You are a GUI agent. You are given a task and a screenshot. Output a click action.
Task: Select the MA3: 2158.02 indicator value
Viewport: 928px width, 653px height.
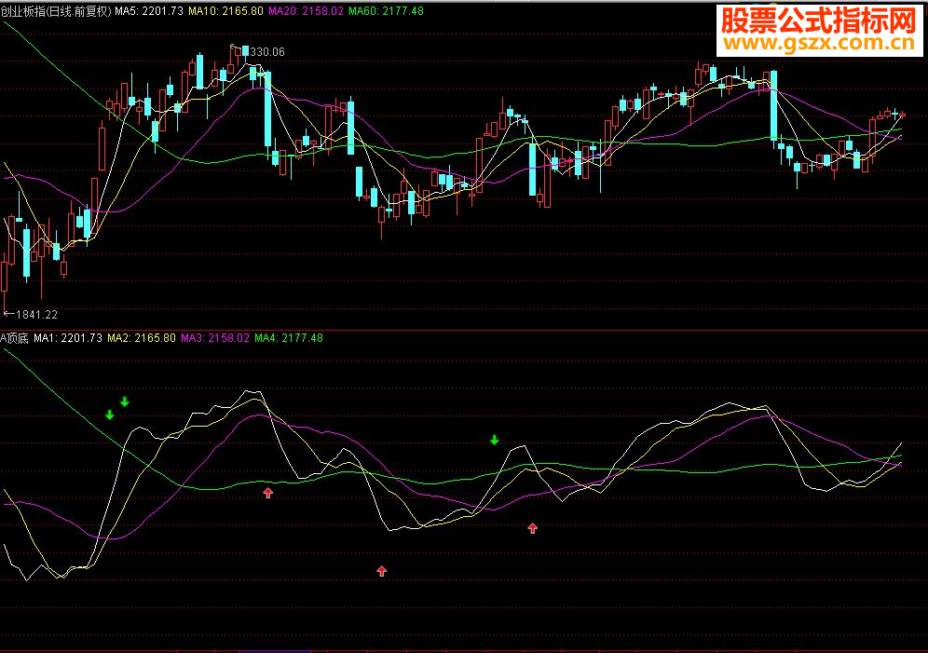coord(215,338)
